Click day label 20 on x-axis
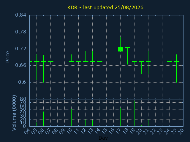The width and height of the screenshot is (190, 142). tap(139, 131)
